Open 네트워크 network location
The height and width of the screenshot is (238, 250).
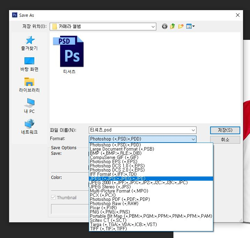point(29,127)
